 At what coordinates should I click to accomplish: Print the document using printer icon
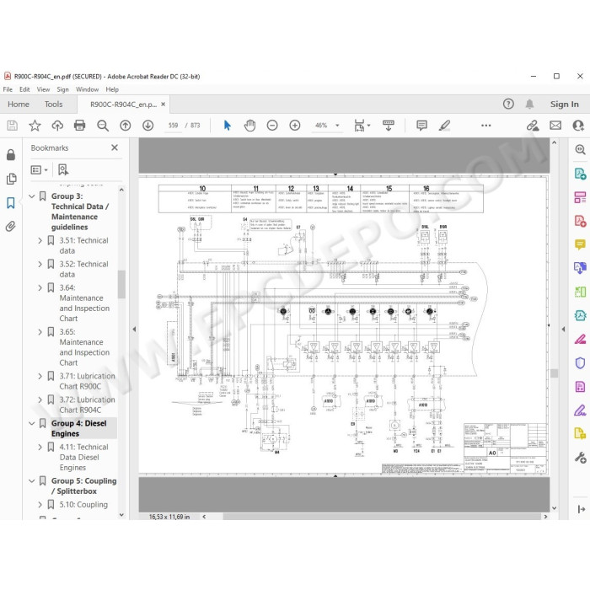tap(80, 126)
